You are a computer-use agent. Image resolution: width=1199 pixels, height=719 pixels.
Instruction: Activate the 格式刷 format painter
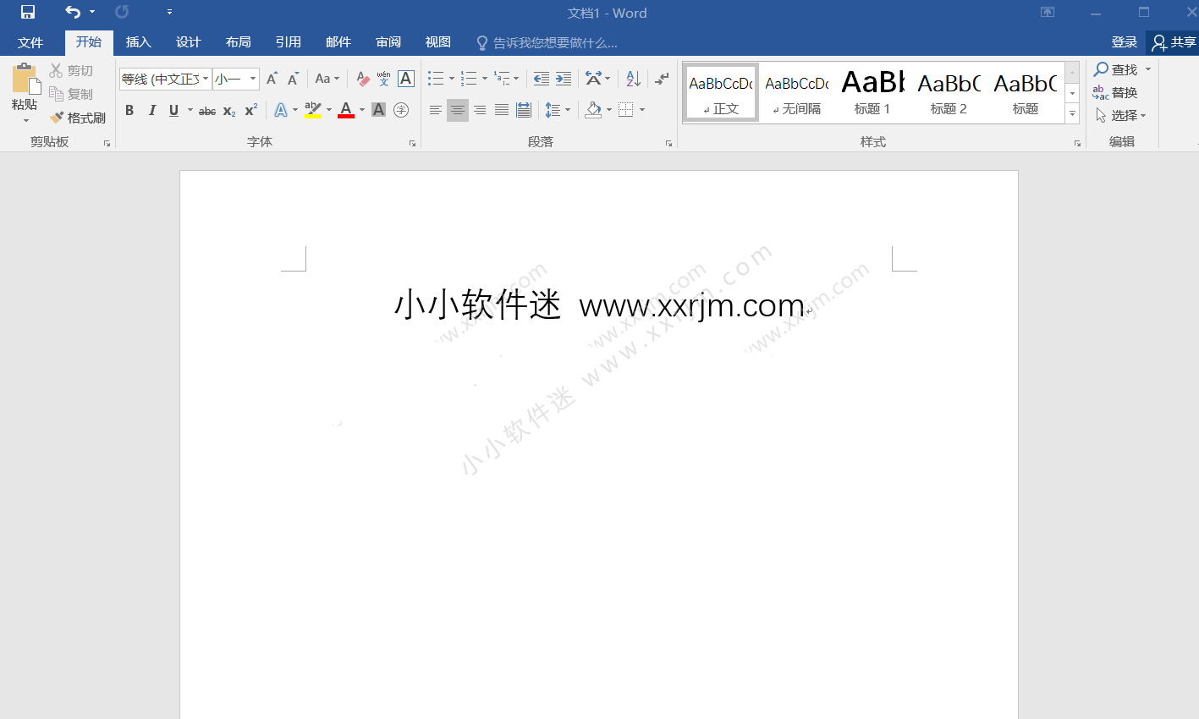[x=78, y=118]
